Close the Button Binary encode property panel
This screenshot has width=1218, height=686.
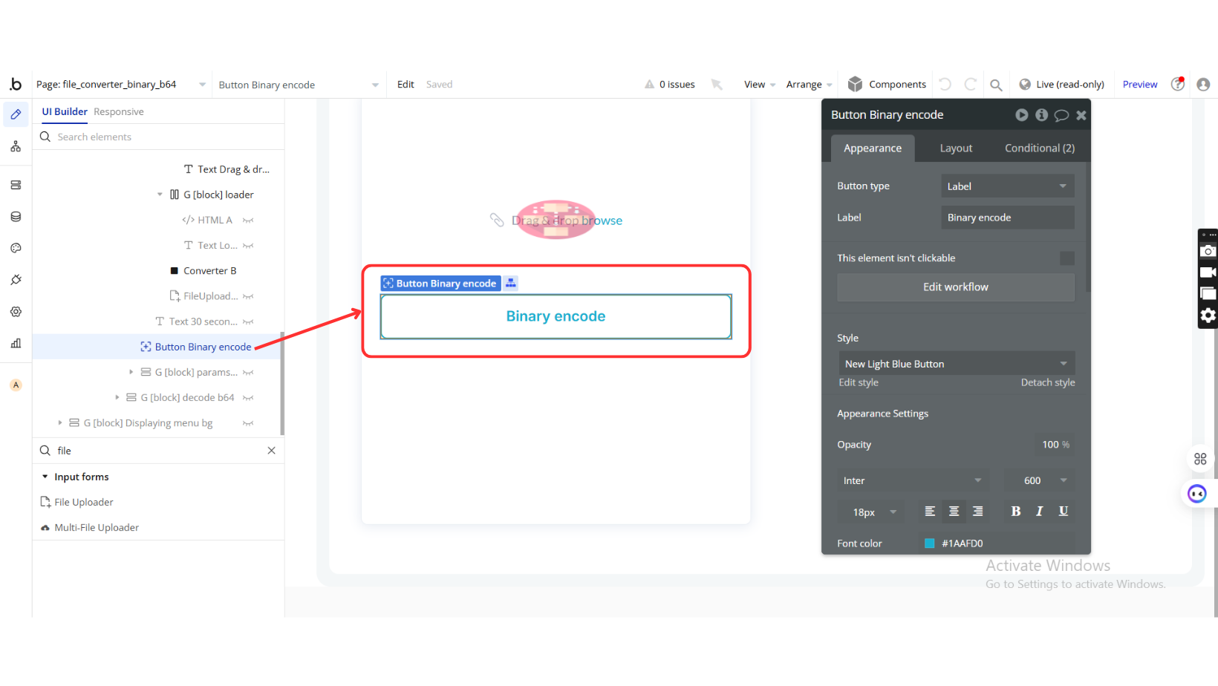[1081, 115]
